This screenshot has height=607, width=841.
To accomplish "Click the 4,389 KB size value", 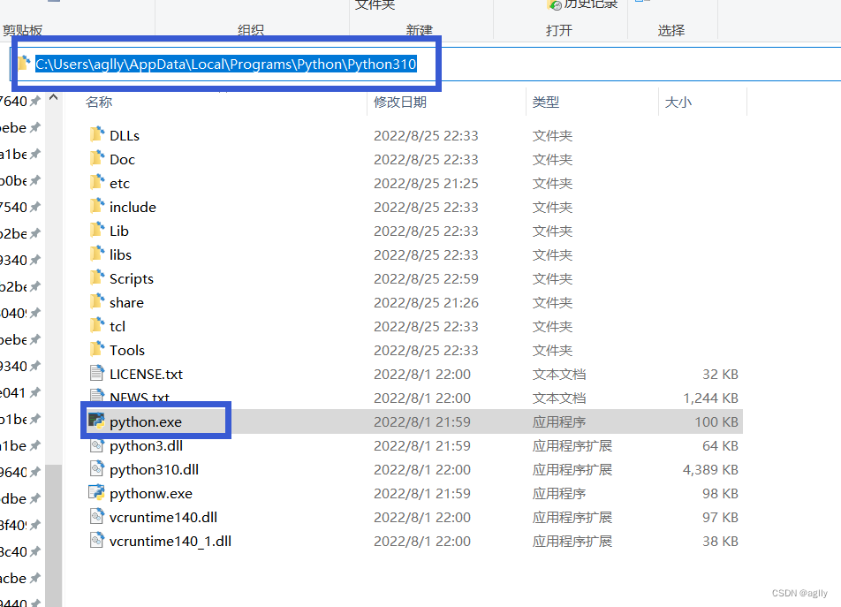I will (710, 470).
